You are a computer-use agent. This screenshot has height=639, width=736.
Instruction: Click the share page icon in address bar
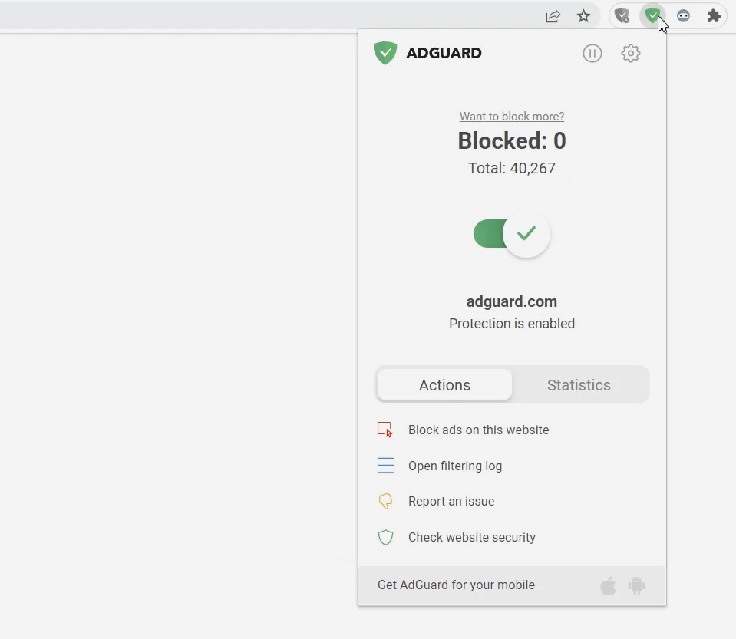[x=553, y=16]
